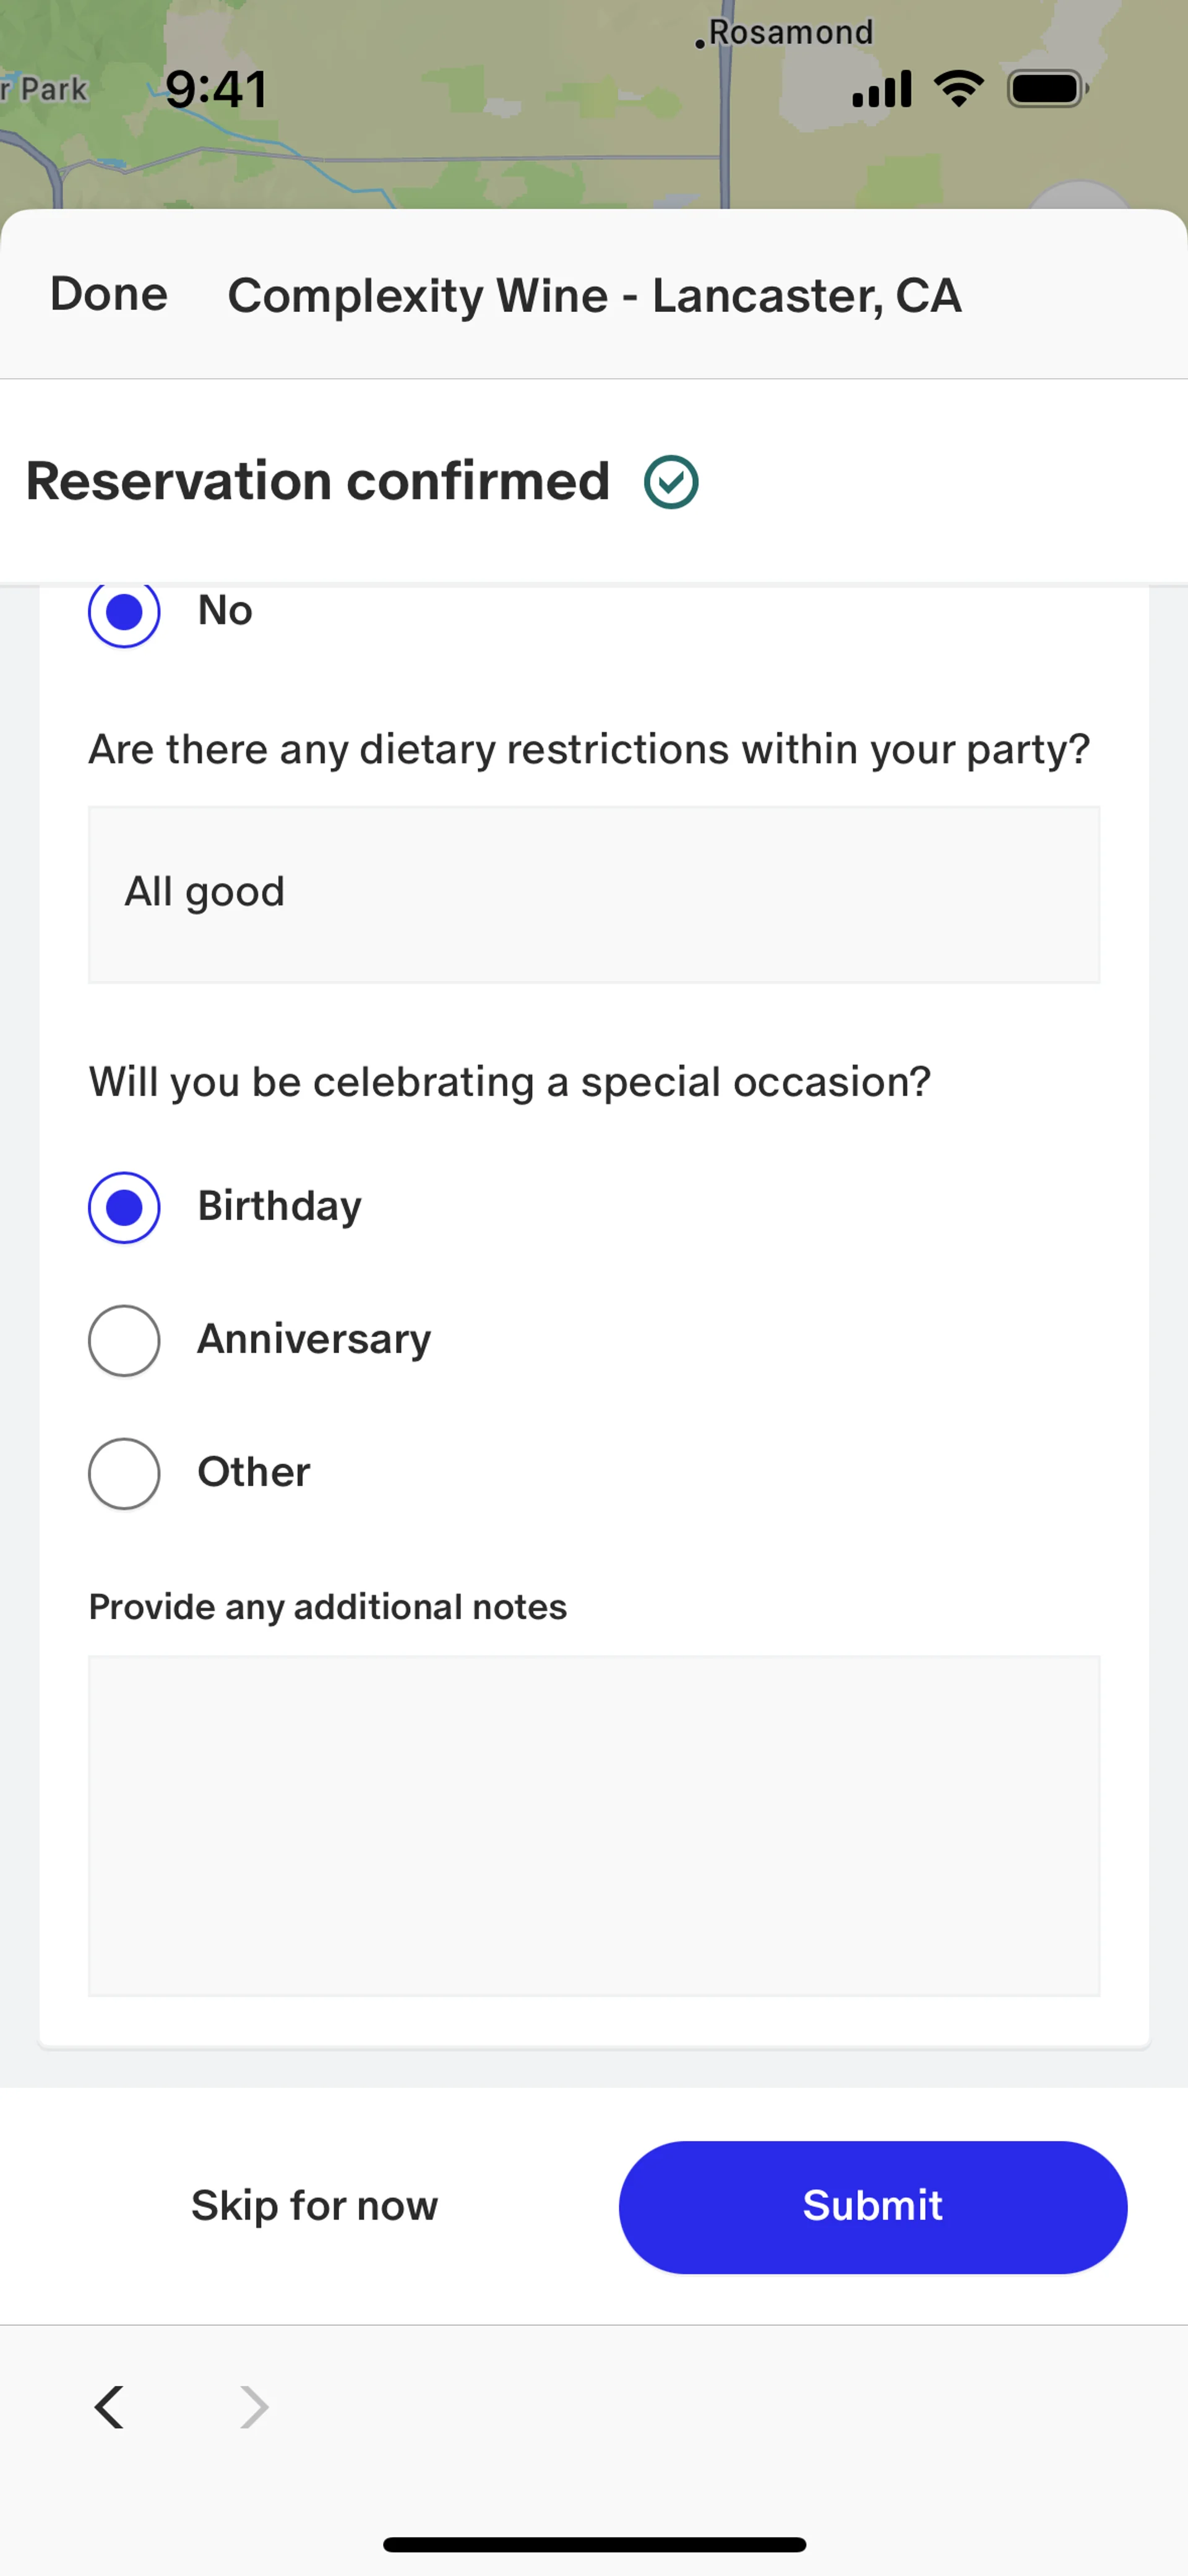Tap Skip for now
This screenshot has width=1188, height=2576.
[314, 2206]
